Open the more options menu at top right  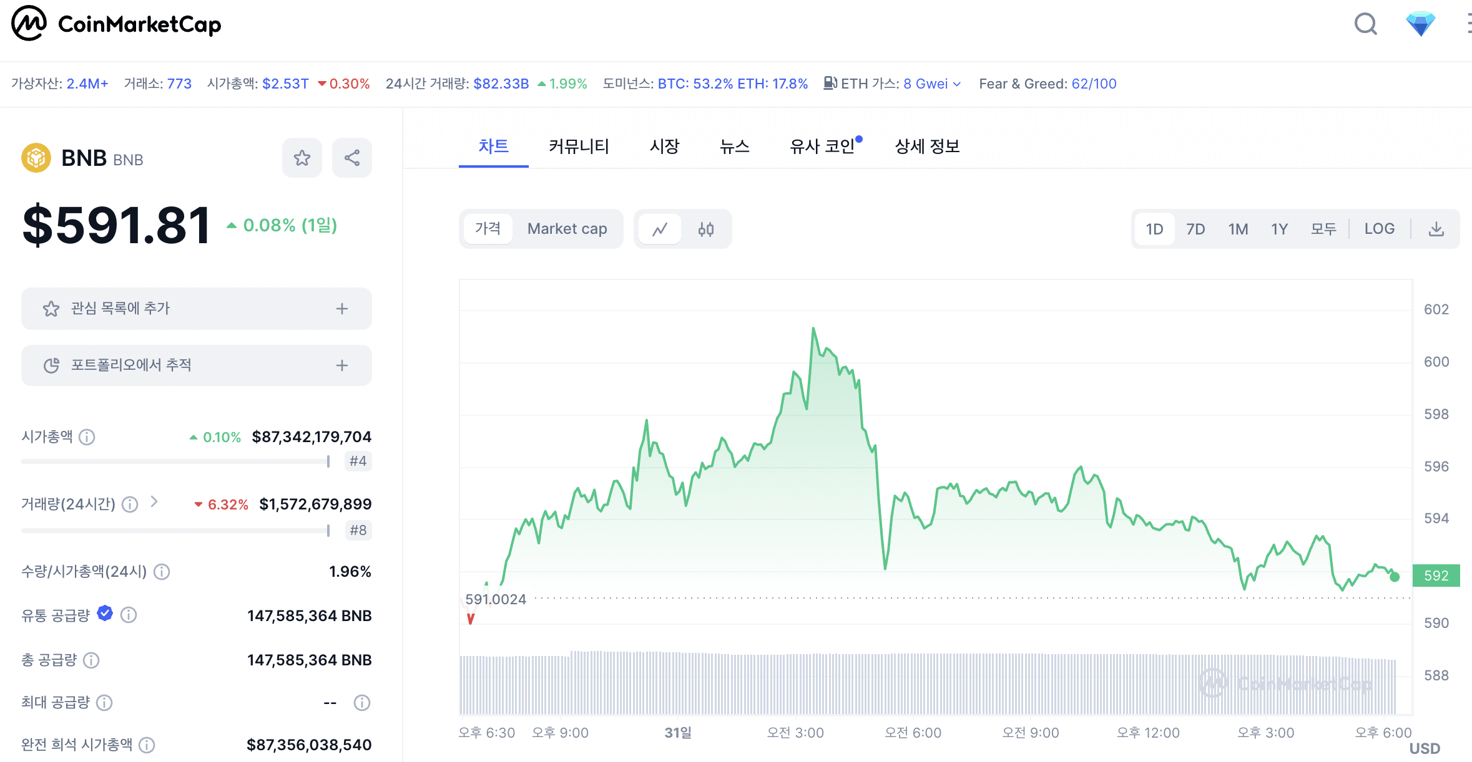click(x=1468, y=24)
